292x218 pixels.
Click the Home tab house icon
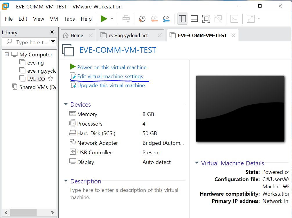click(66, 35)
